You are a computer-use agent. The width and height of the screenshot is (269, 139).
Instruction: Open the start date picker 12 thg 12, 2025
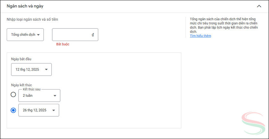pos(31,69)
